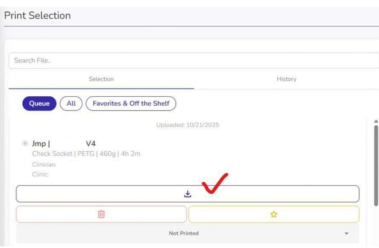Viewport: 379px width, 248px height.
Task: Click the scrollbar up arrow
Action: click(x=376, y=121)
